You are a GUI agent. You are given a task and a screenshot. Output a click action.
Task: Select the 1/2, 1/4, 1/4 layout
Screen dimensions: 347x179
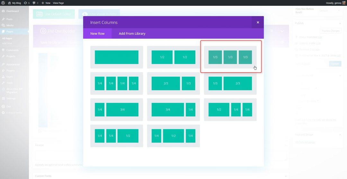230,110
